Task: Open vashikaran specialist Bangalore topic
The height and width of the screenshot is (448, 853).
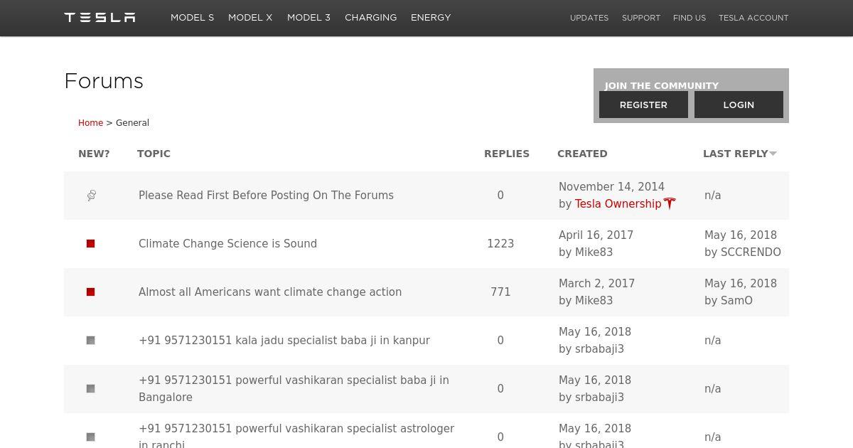Action: coord(294,389)
